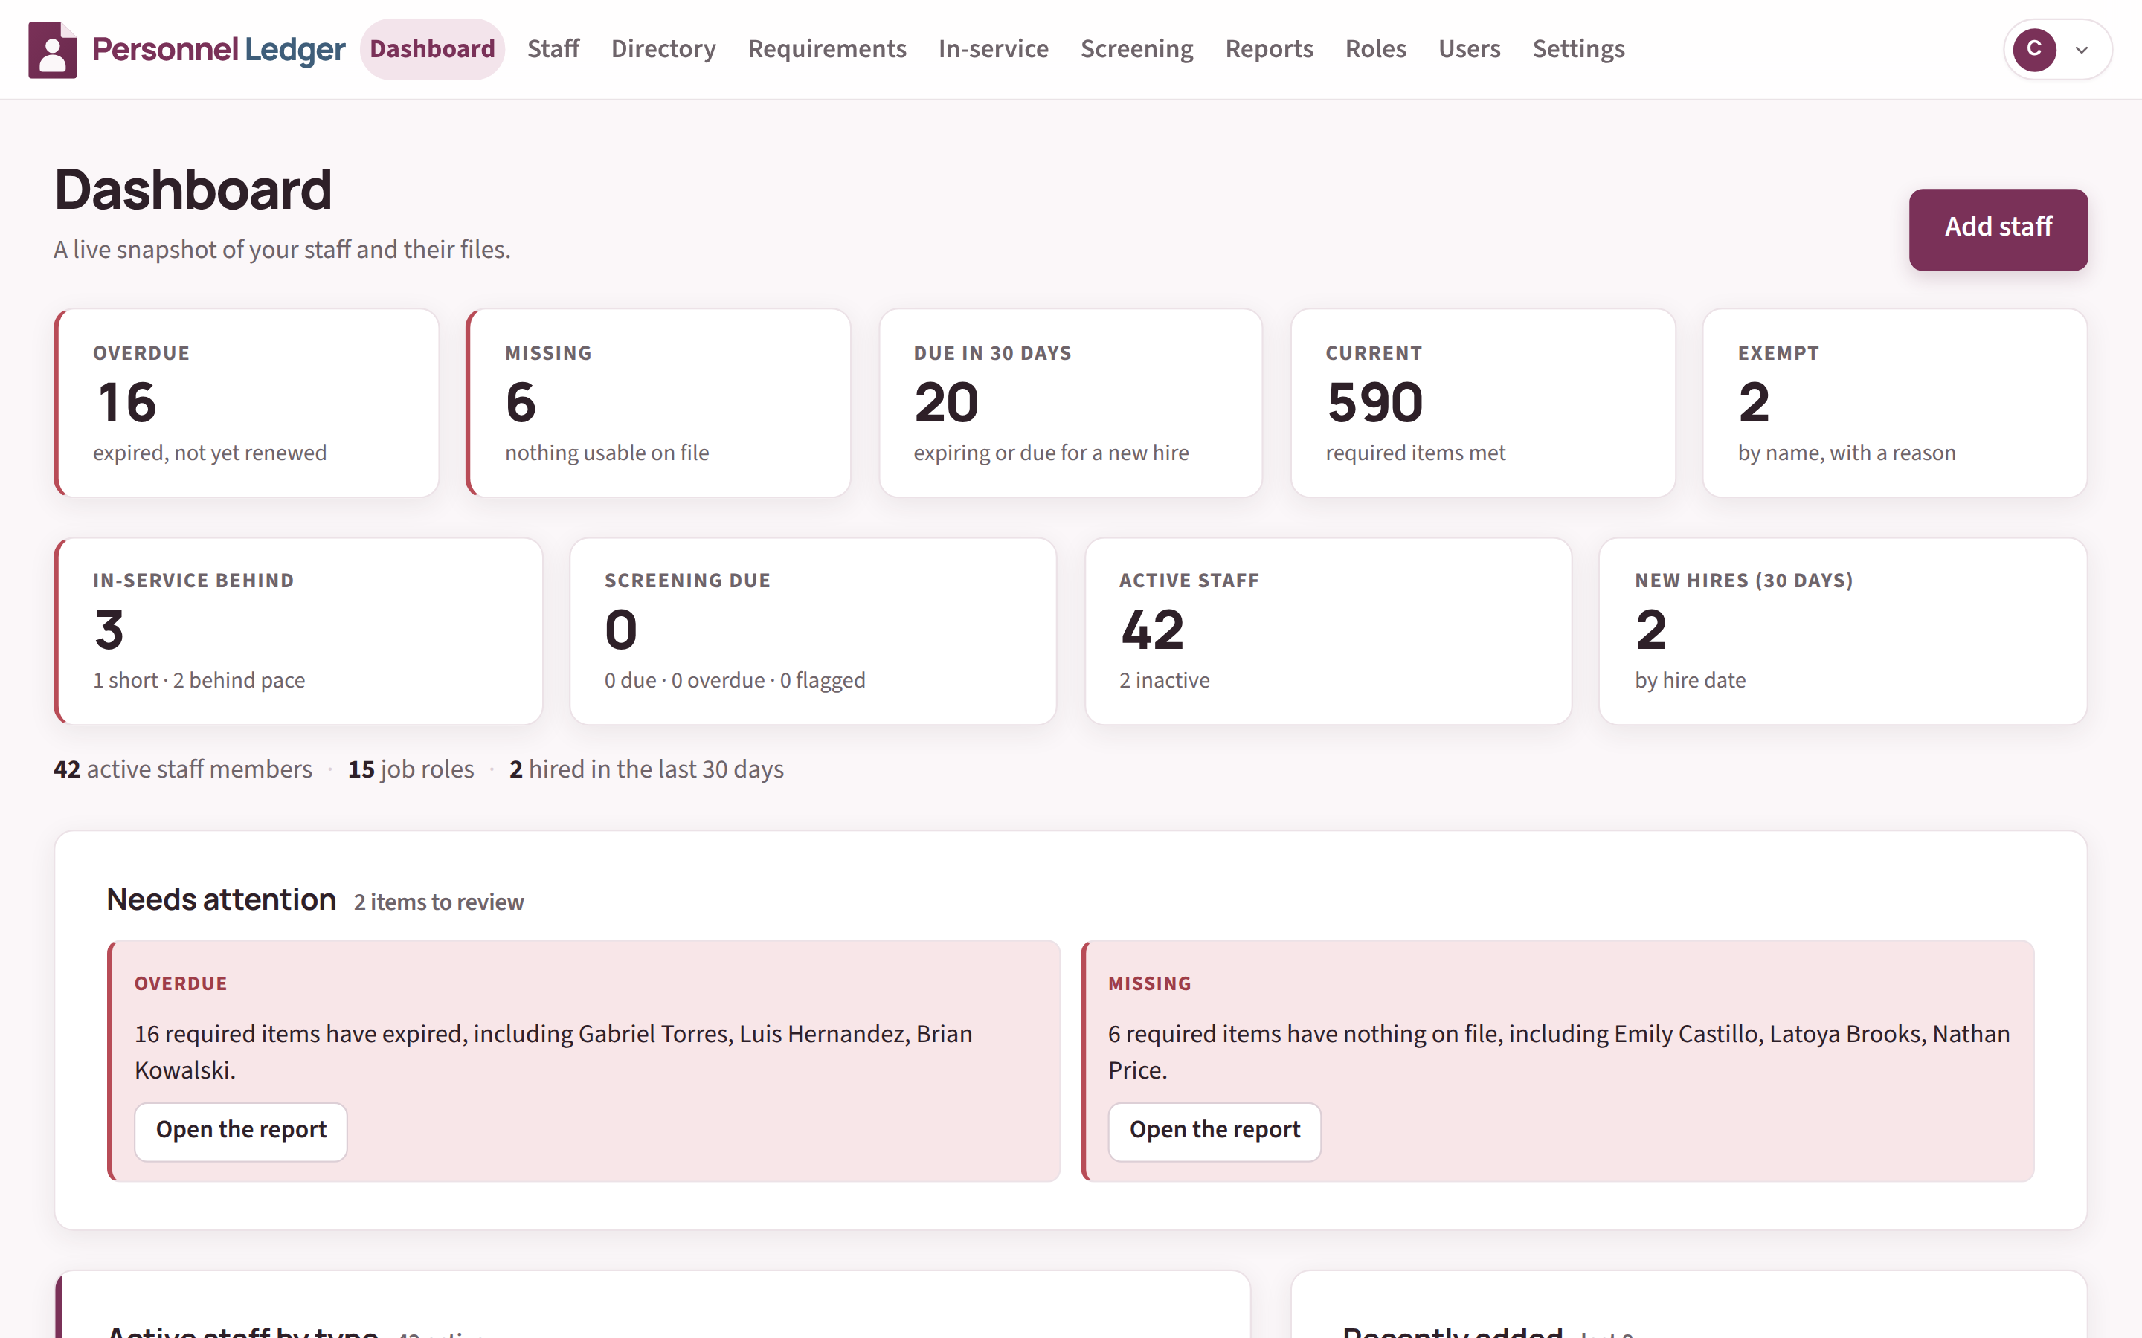Click '1 short · 2 behind pace' text
This screenshot has width=2142, height=1338.
coord(199,679)
